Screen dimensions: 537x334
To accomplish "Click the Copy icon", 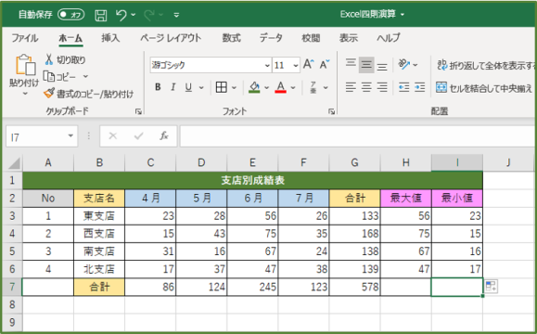I will 49,76.
